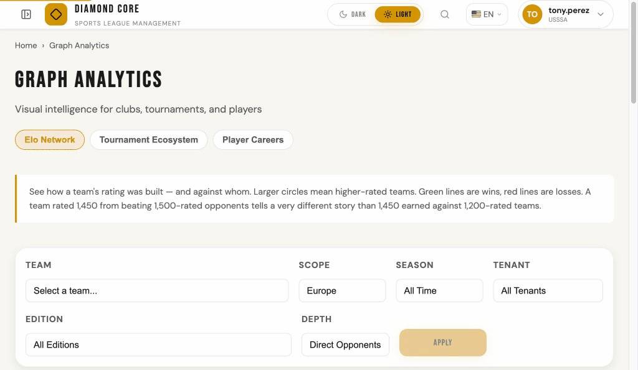Click the sun icon on Light mode
This screenshot has width=638, height=370.
(388, 14)
